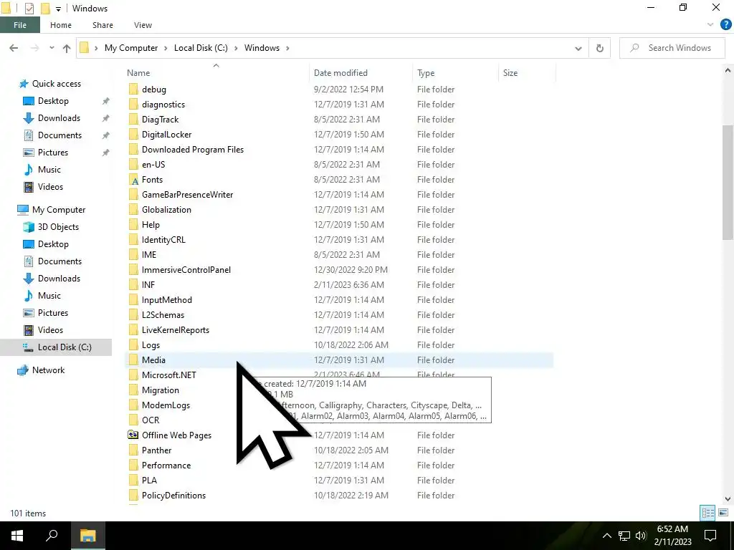This screenshot has height=550, width=734.
Task: Select Music under Quick access
Action: (x=49, y=170)
